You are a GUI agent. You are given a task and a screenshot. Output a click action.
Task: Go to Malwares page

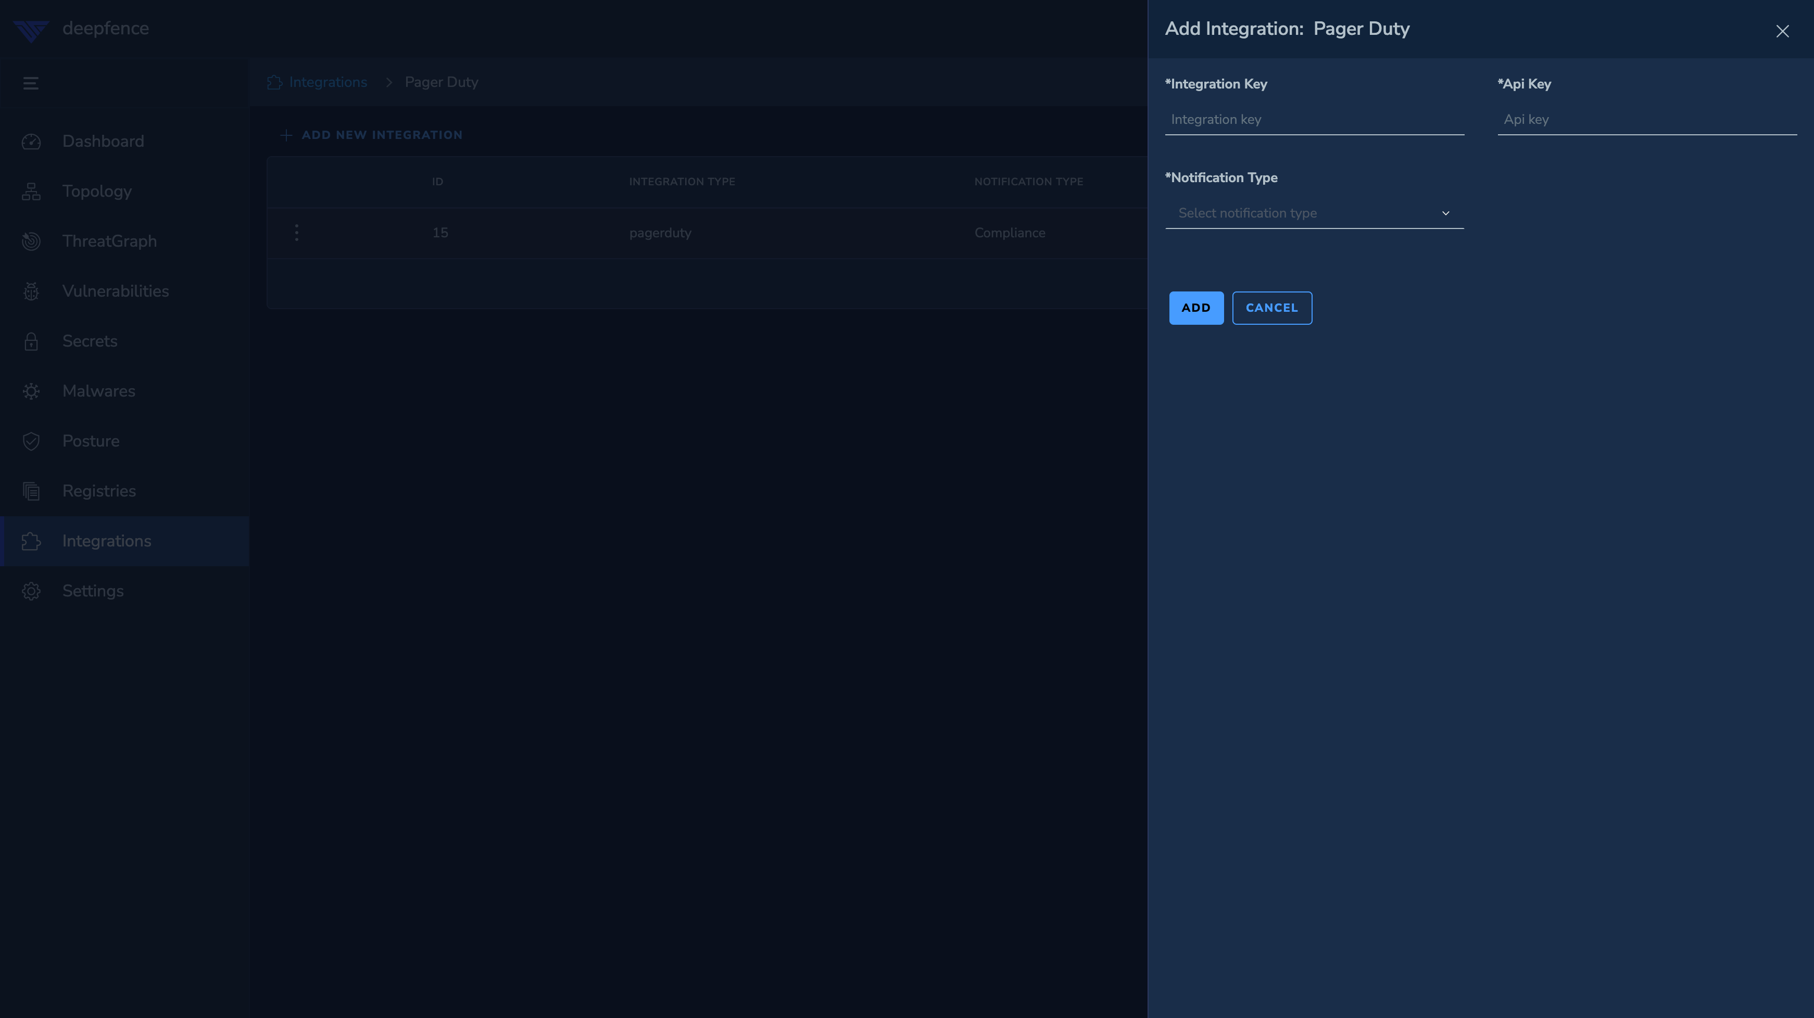point(124,391)
